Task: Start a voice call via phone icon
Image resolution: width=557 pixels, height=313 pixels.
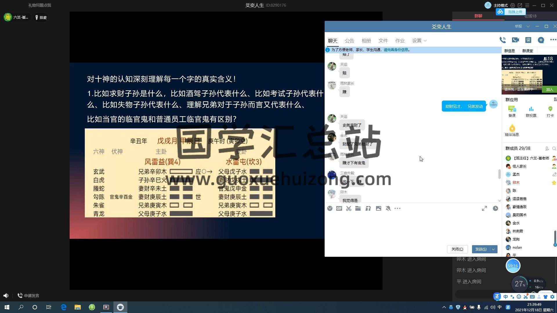Action: [502, 40]
